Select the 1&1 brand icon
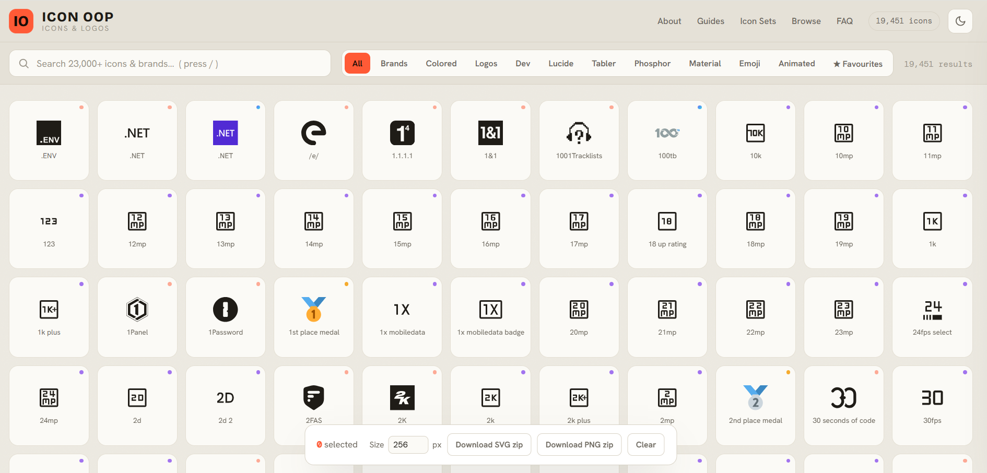The height and width of the screenshot is (473, 987). (x=490, y=140)
